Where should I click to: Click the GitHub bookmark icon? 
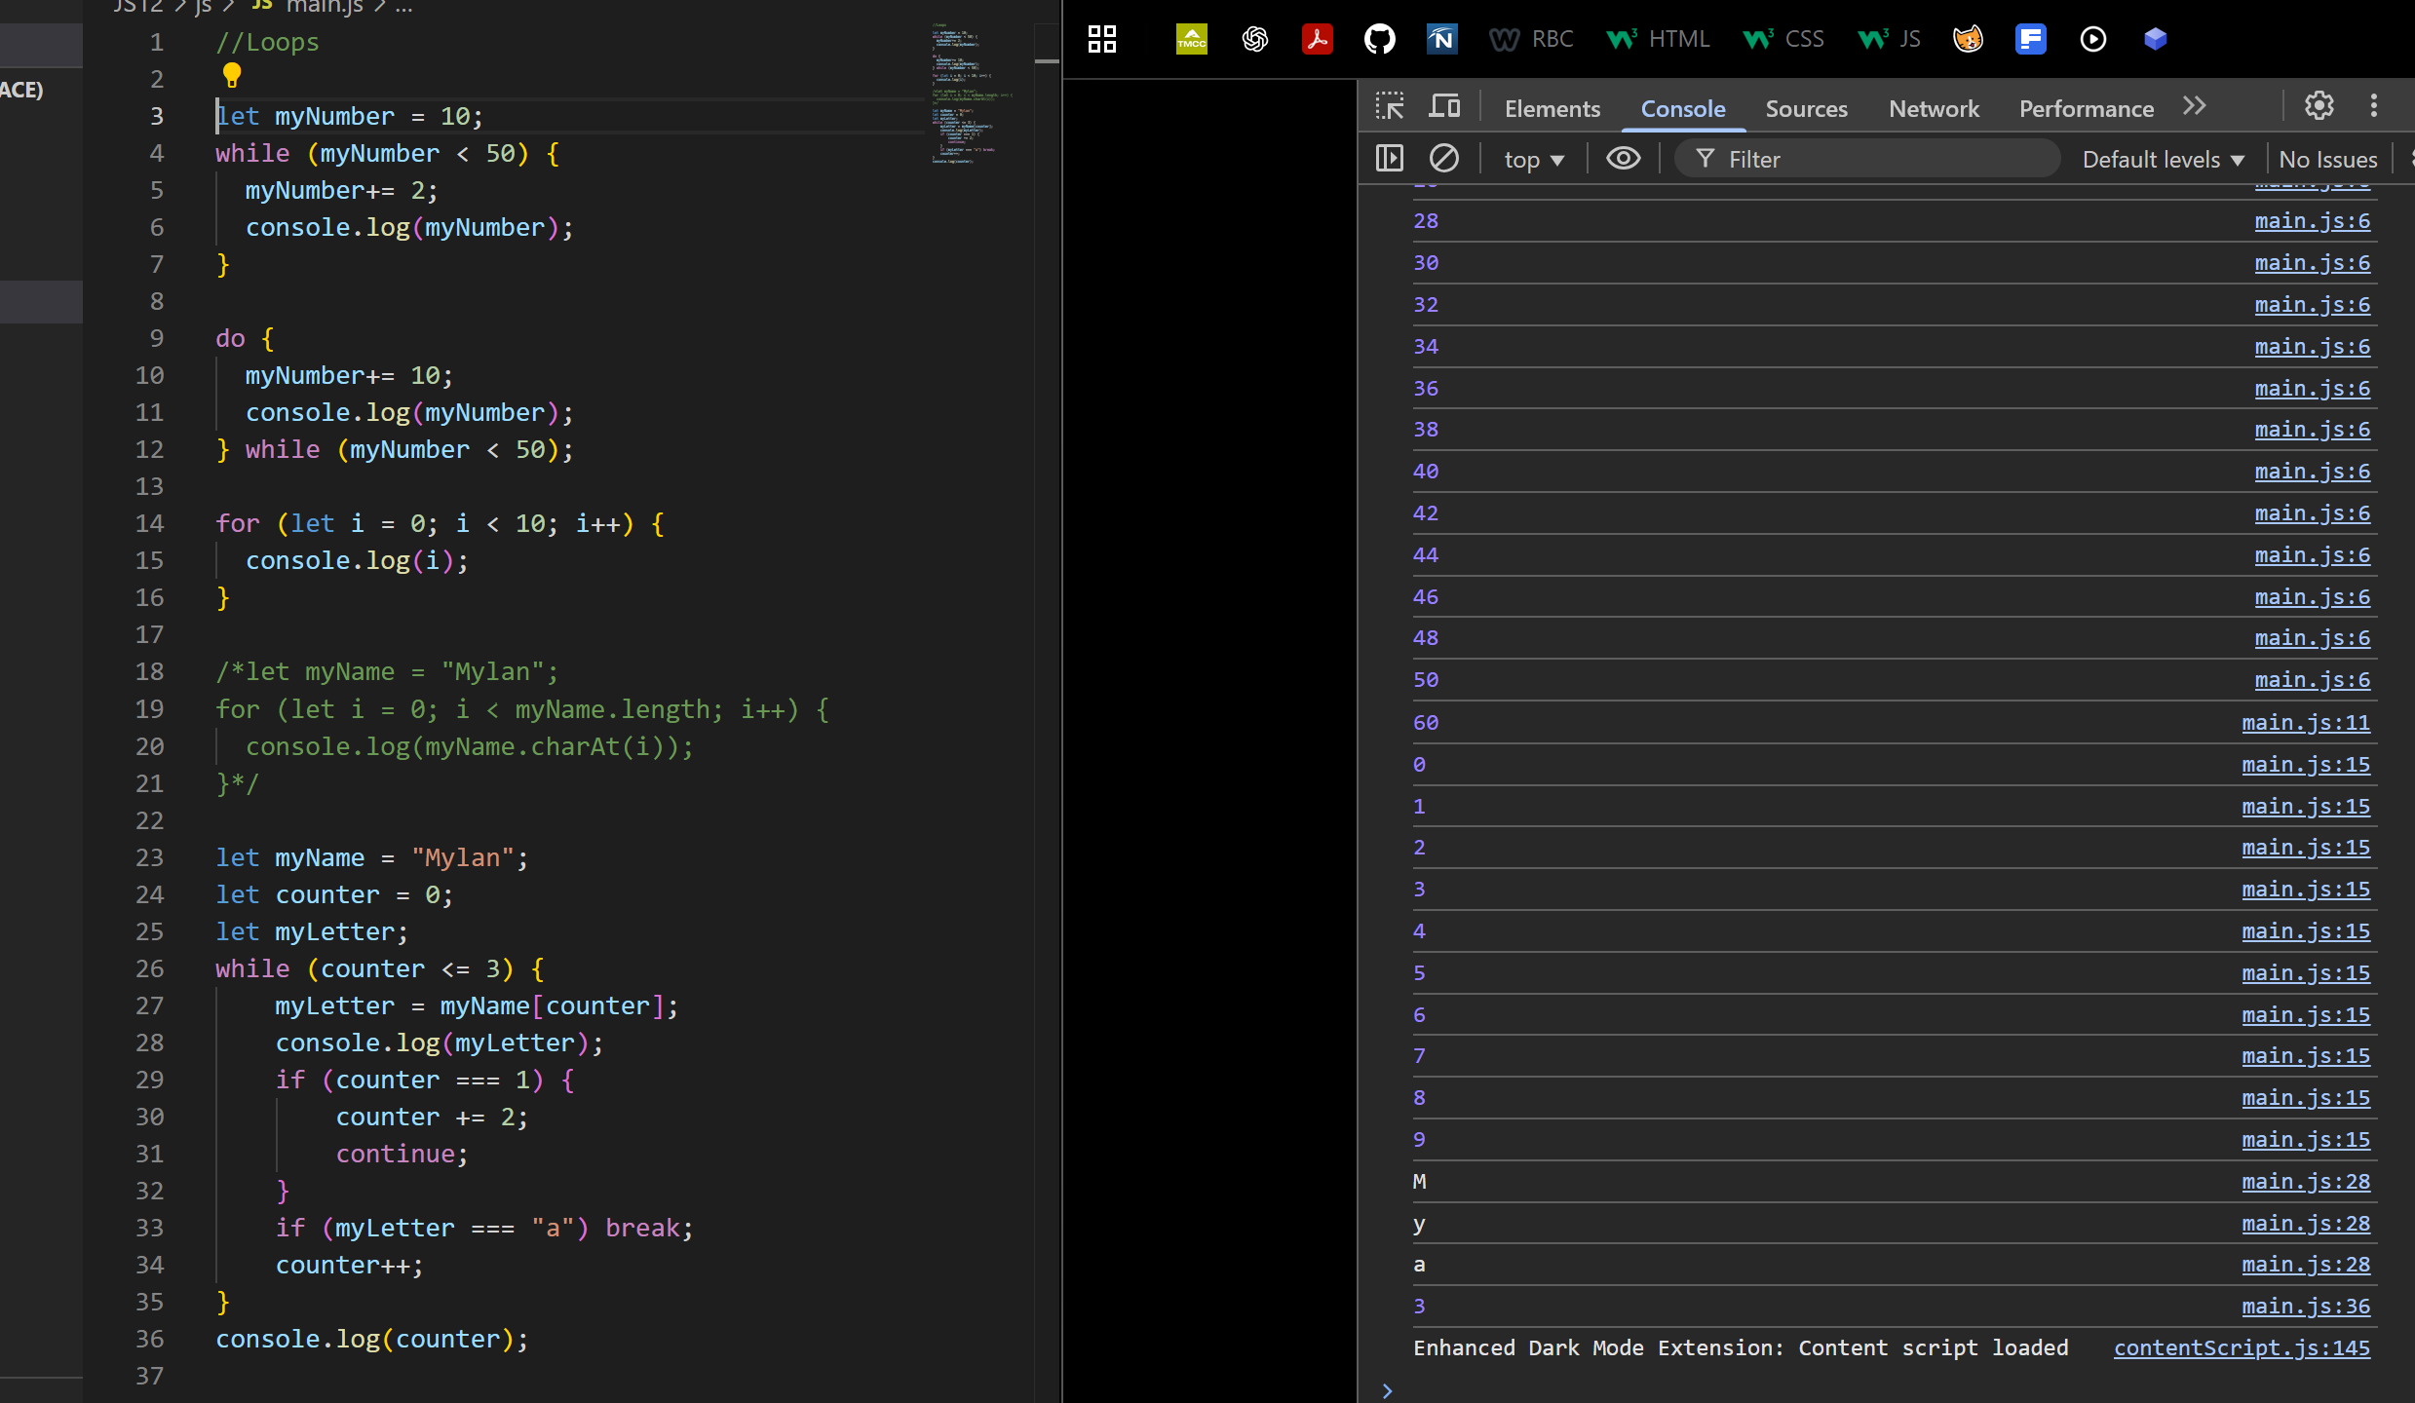coord(1379,39)
